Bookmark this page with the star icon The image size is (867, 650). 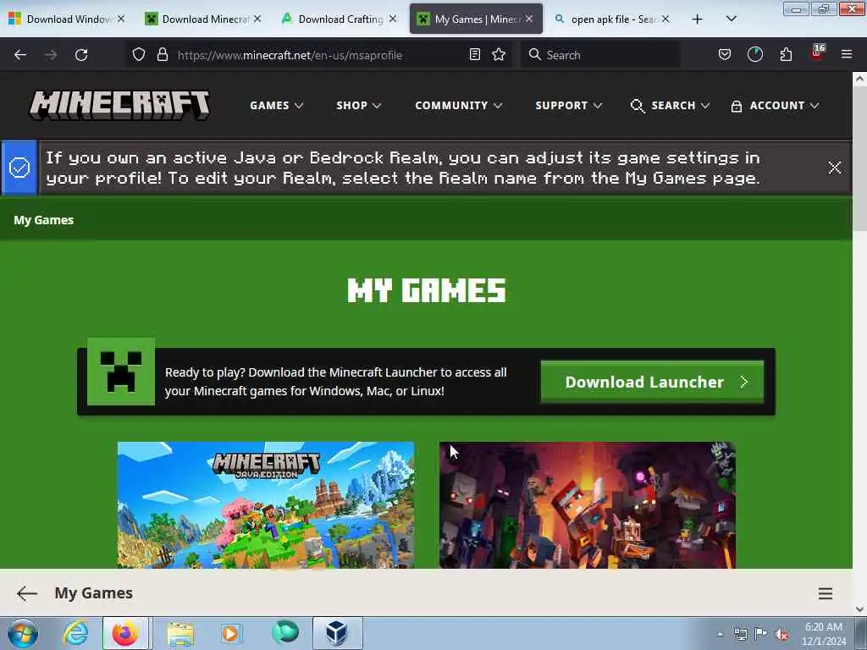[x=499, y=54]
